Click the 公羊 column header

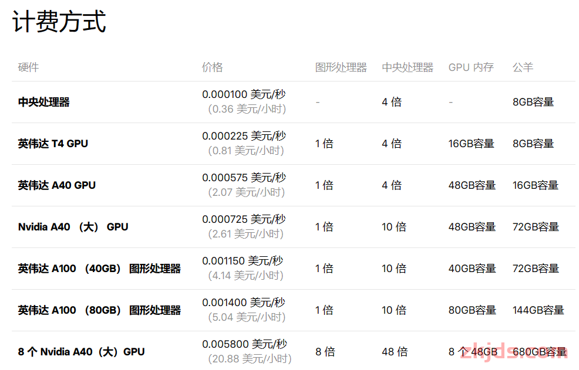(523, 67)
